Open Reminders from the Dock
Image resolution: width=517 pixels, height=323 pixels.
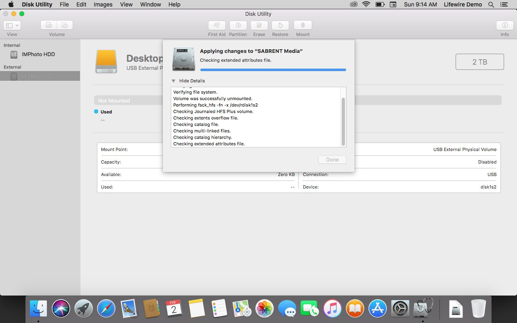[x=219, y=309]
